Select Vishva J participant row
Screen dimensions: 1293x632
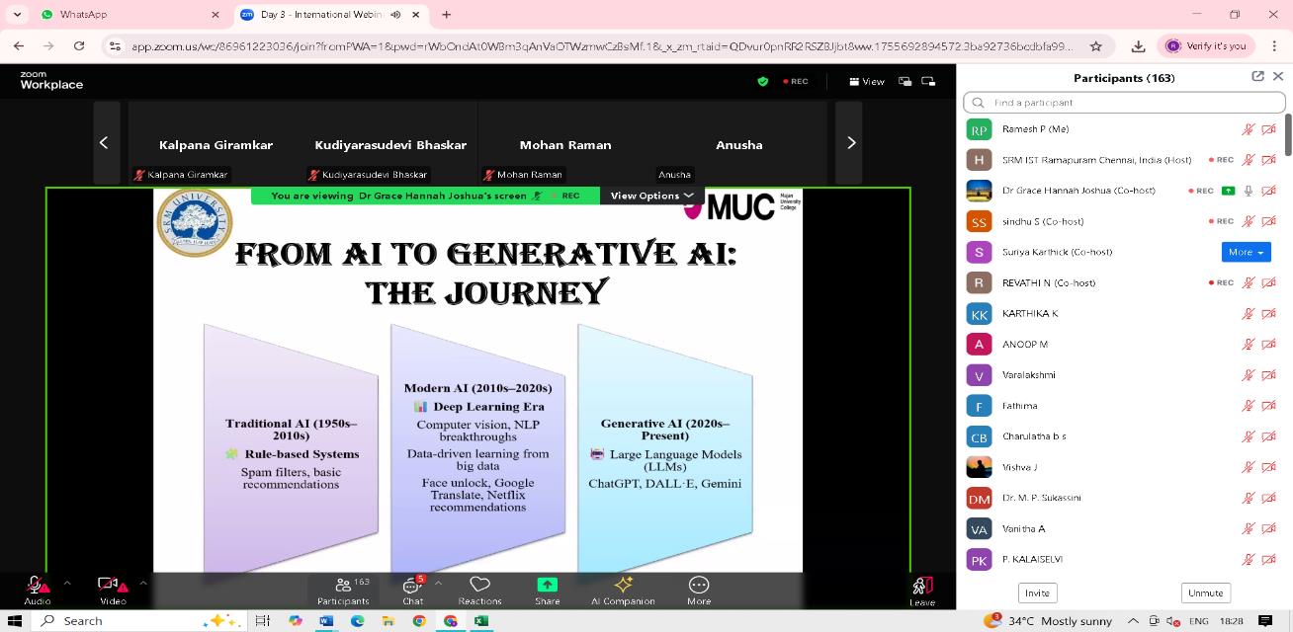[x=1121, y=467]
